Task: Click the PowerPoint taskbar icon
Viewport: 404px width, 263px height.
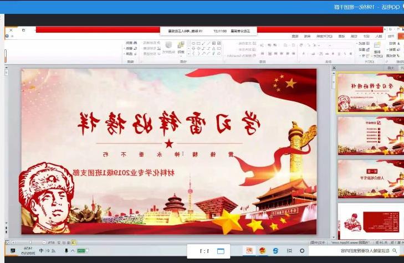Action: pyautogui.click(x=249, y=250)
